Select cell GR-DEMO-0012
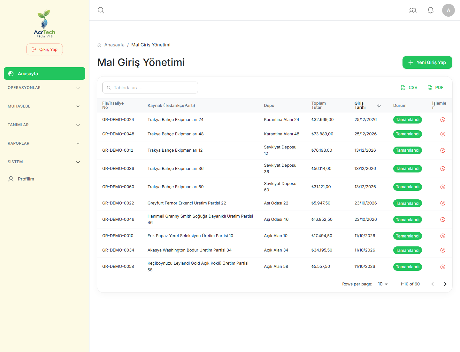 tap(118, 150)
